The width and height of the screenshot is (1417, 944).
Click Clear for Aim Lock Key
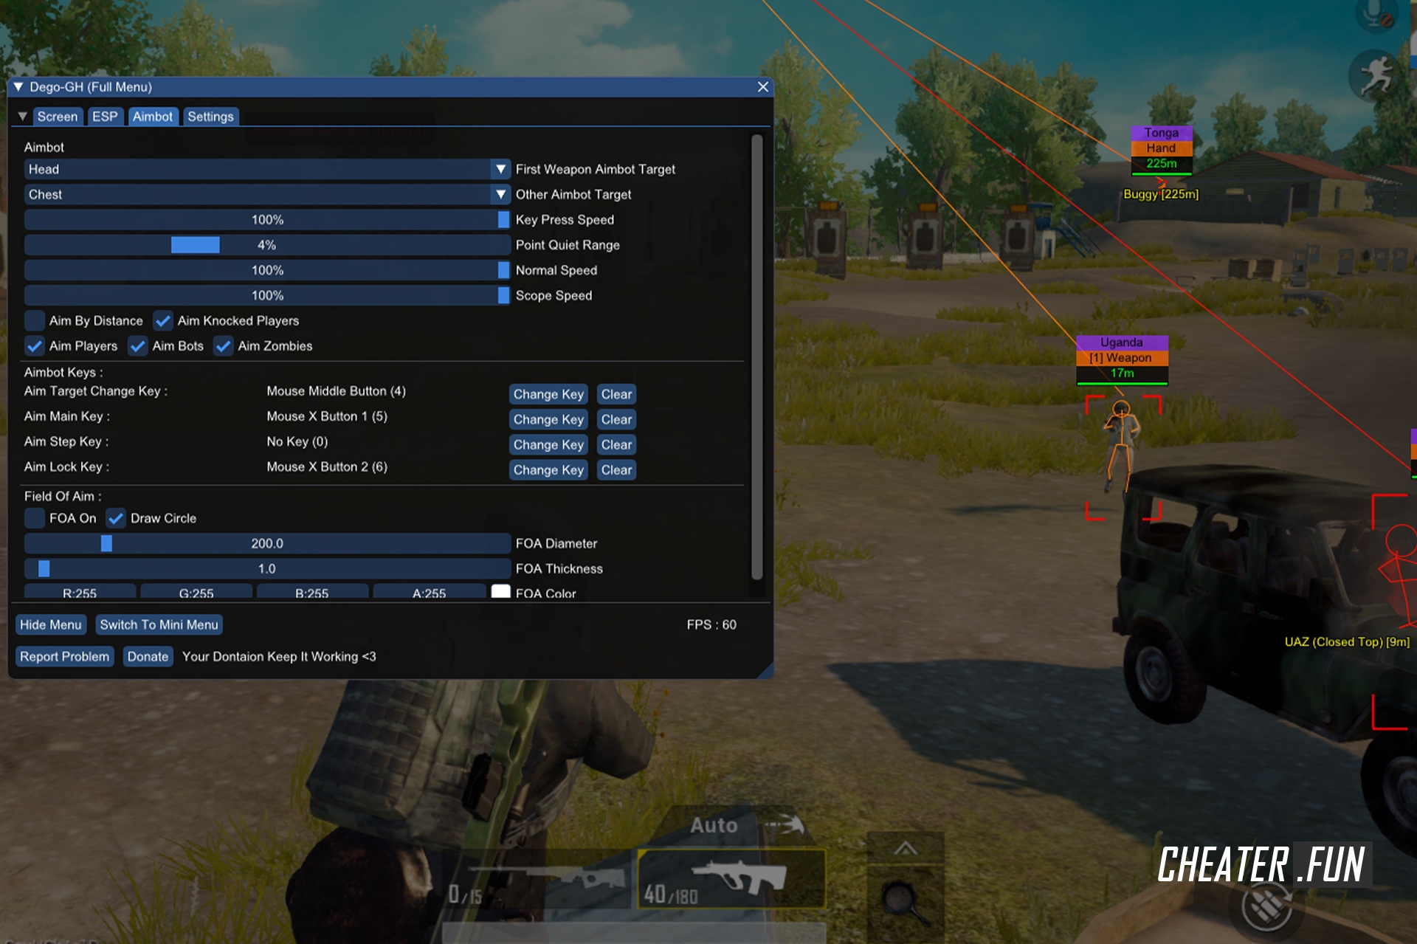click(618, 468)
